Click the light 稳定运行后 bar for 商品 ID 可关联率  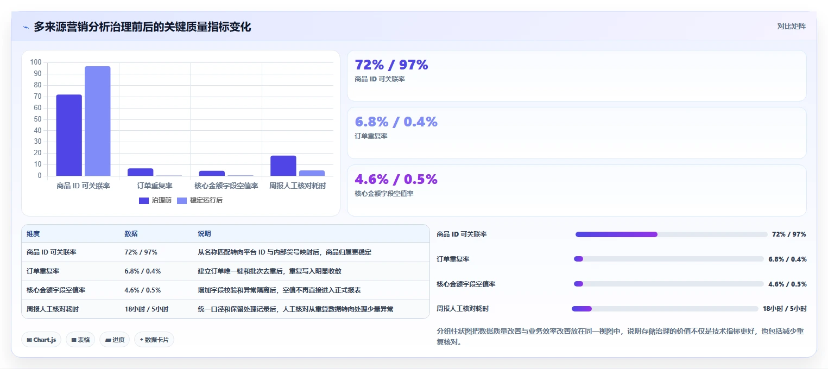[x=98, y=121]
